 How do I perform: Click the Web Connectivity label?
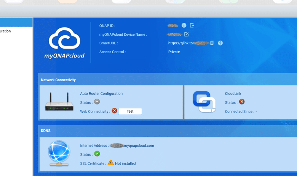click(x=95, y=112)
